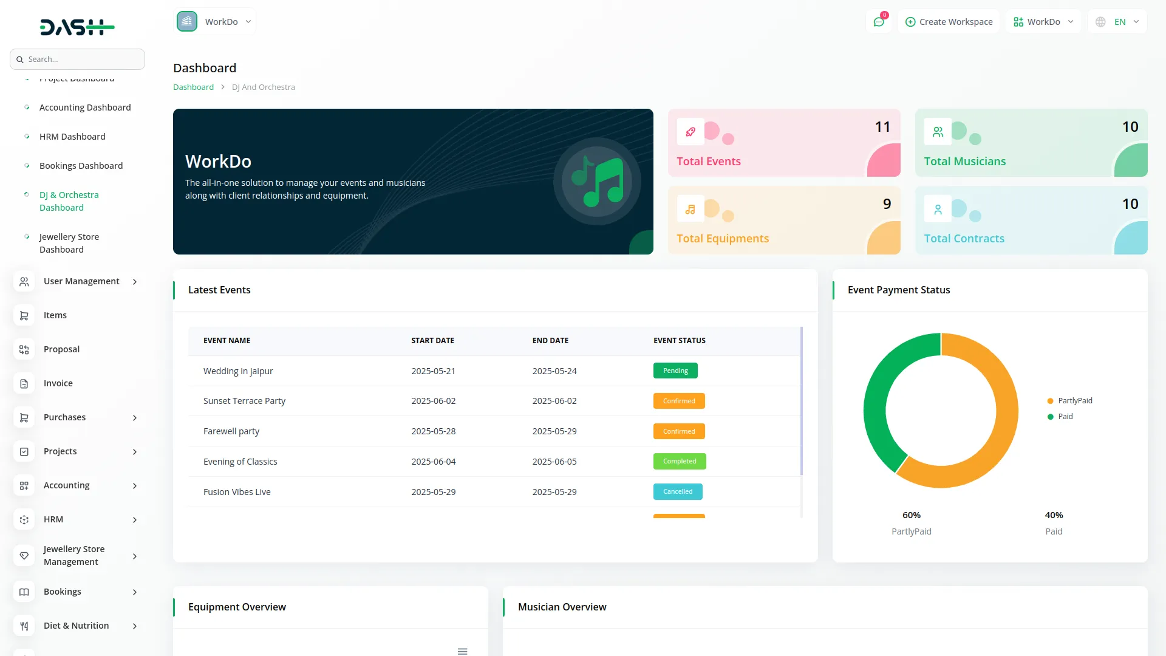Viewport: 1166px width, 656px height.
Task: Toggle PartlyPaid legend in payment chart
Action: pos(1074,401)
